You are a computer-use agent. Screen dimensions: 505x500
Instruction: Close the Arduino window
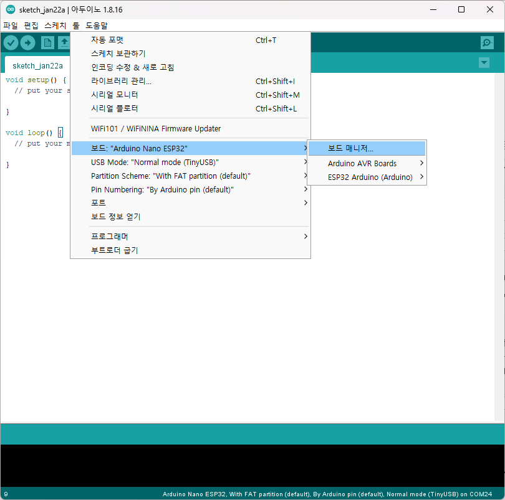click(490, 10)
